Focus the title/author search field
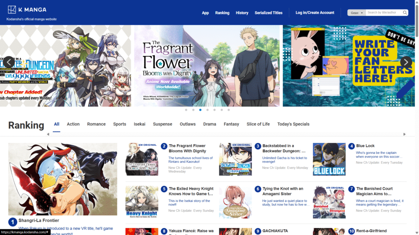Image resolution: width=419 pixels, height=235 pixels. [x=384, y=13]
